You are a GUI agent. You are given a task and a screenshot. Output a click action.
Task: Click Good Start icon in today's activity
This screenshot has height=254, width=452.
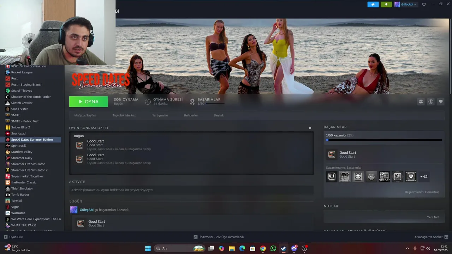point(81,223)
